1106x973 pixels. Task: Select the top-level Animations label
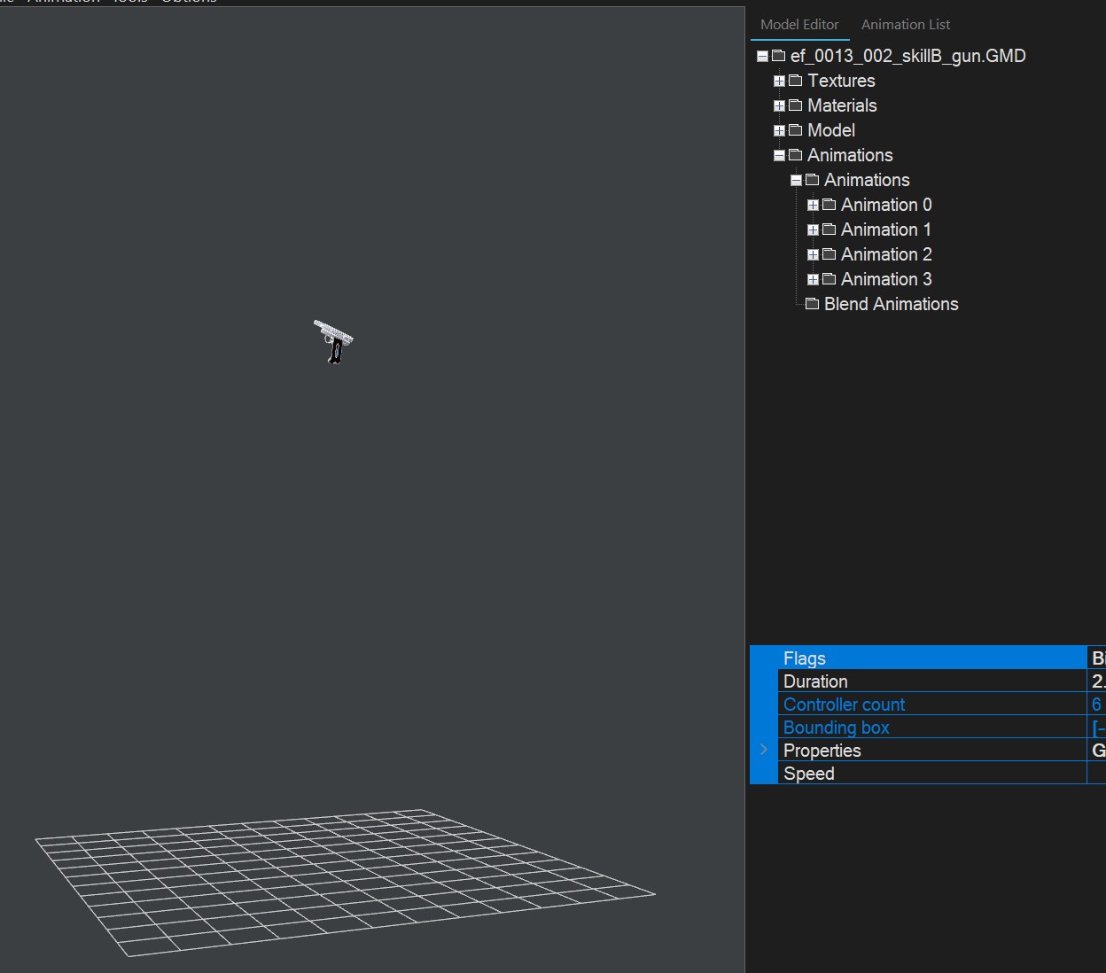(x=850, y=155)
